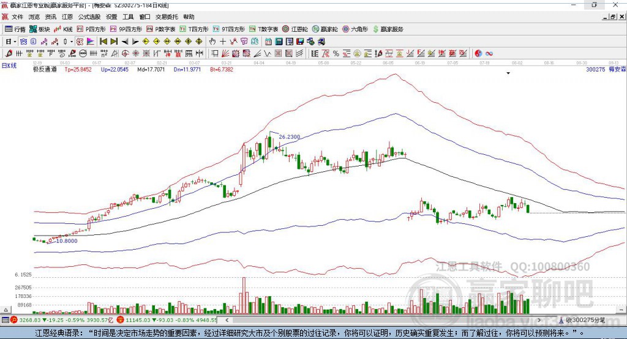Click the up-triangle button at volume pane left
This screenshot has height=339, width=627.
6,310
